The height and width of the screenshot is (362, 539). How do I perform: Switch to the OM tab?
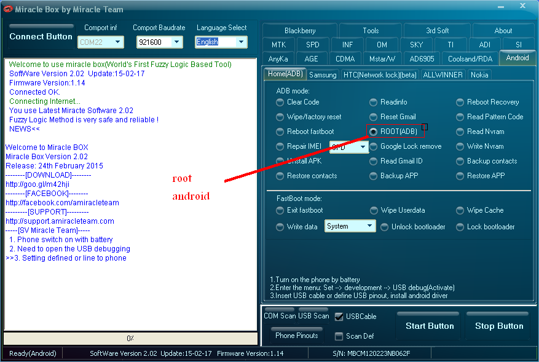point(382,45)
